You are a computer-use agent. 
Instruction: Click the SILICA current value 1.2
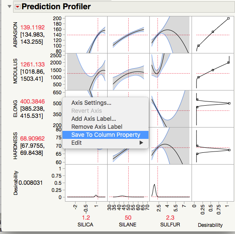point(86,218)
